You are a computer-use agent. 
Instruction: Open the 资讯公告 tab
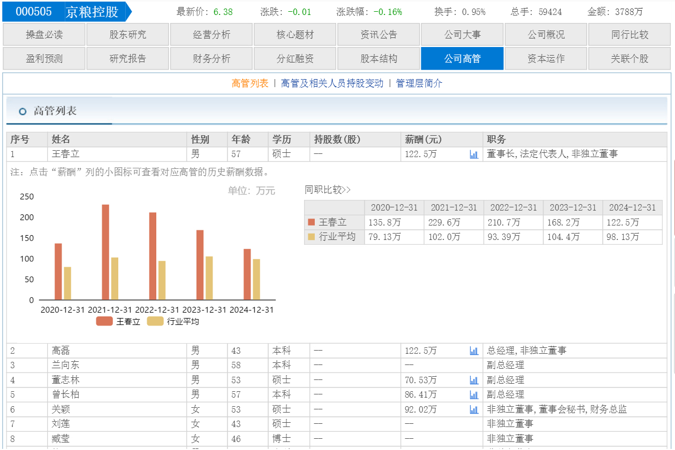click(x=378, y=35)
